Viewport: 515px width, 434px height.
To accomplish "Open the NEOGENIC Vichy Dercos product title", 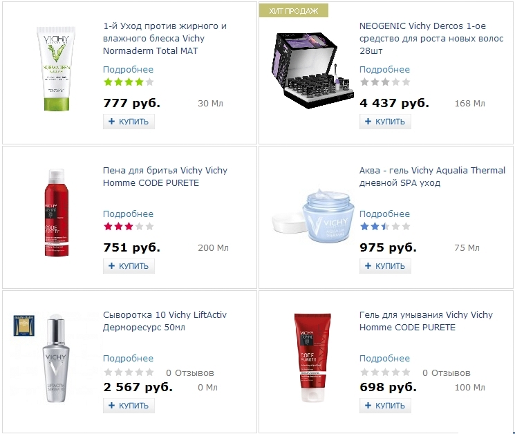I will (431, 39).
